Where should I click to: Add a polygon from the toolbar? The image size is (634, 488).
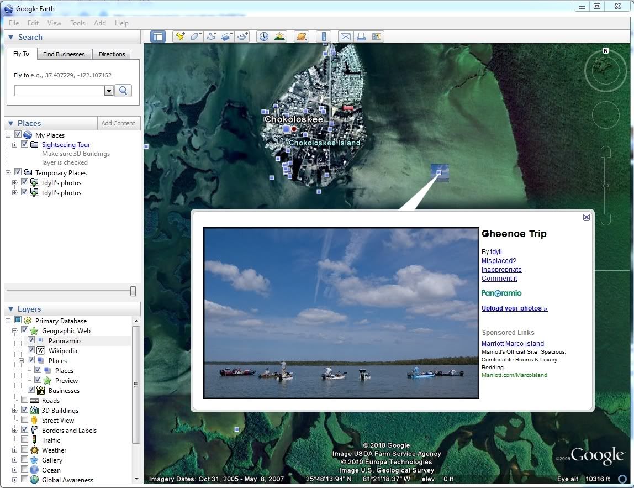click(196, 36)
